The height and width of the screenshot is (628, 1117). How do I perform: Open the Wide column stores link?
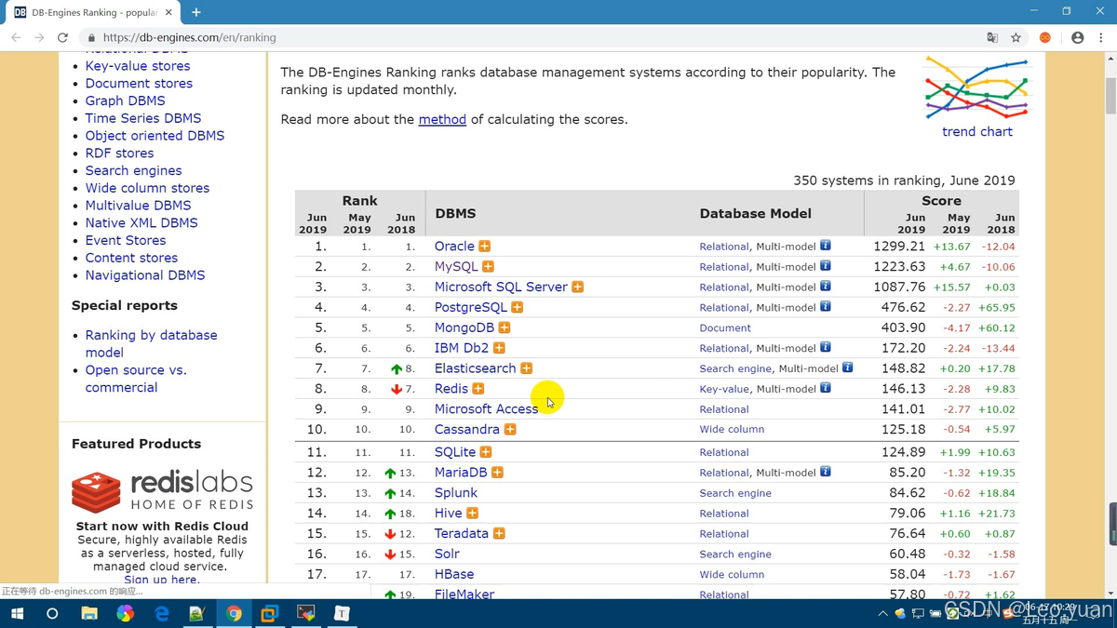[147, 188]
